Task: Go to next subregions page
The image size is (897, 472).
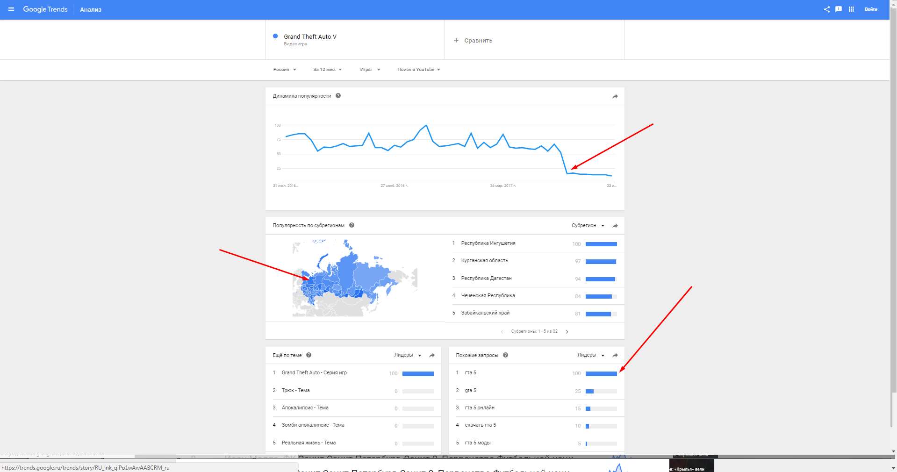Action: click(x=567, y=332)
